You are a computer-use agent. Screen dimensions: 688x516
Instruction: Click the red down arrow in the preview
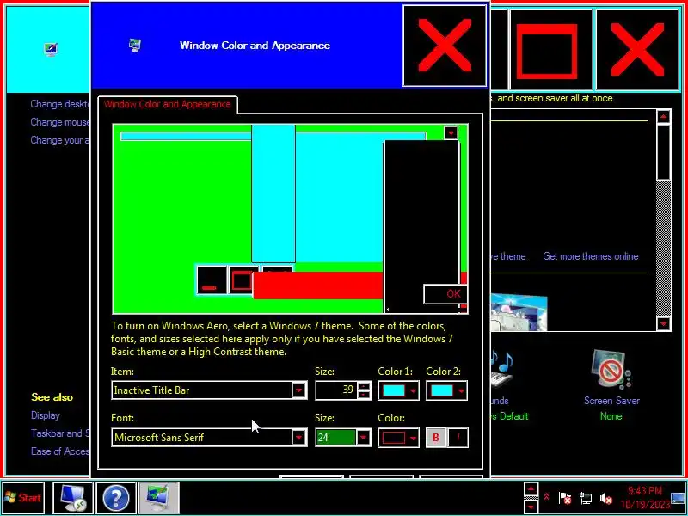click(x=451, y=132)
